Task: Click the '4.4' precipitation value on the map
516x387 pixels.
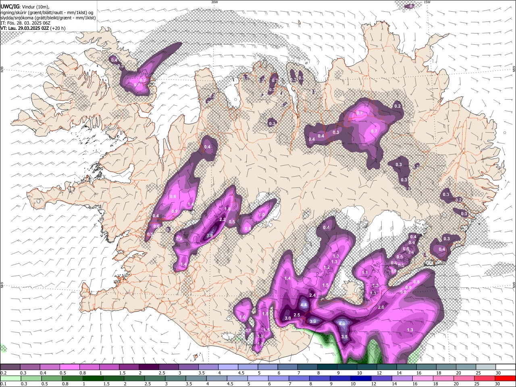Action: 304,305
